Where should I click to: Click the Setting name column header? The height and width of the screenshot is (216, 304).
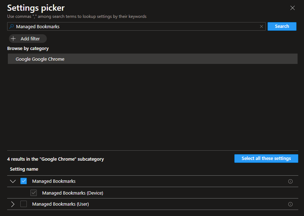[24, 169]
